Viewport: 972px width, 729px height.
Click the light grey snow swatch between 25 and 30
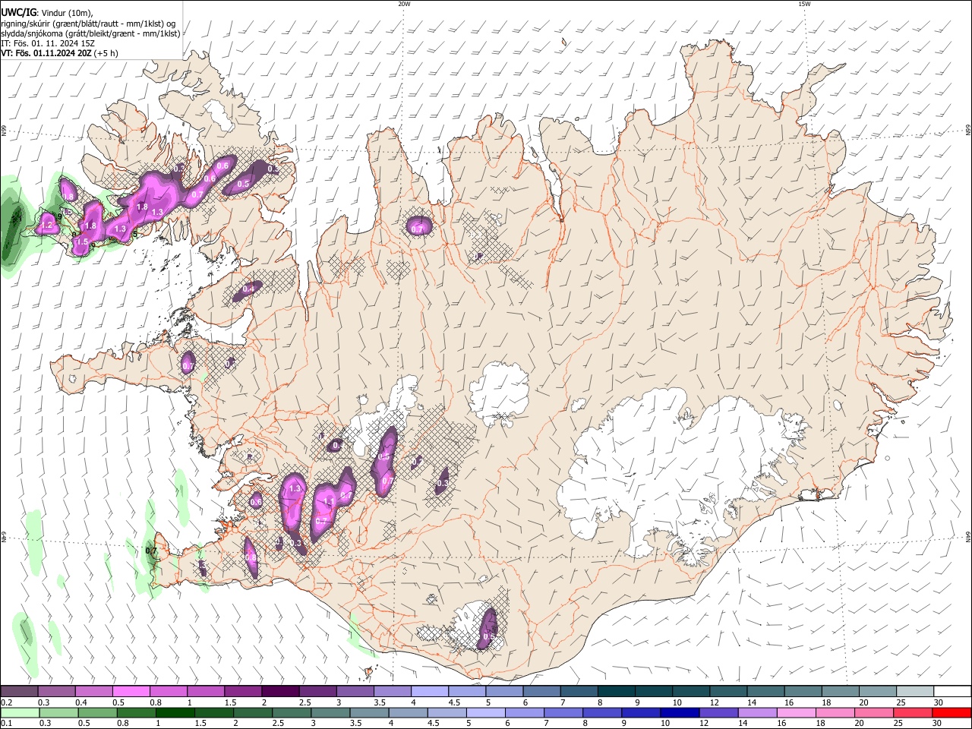coord(916,691)
